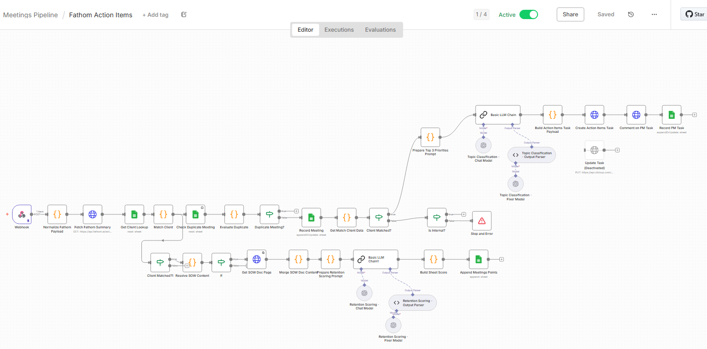Select the Normalize Fathom Payload code node

pos(57,214)
